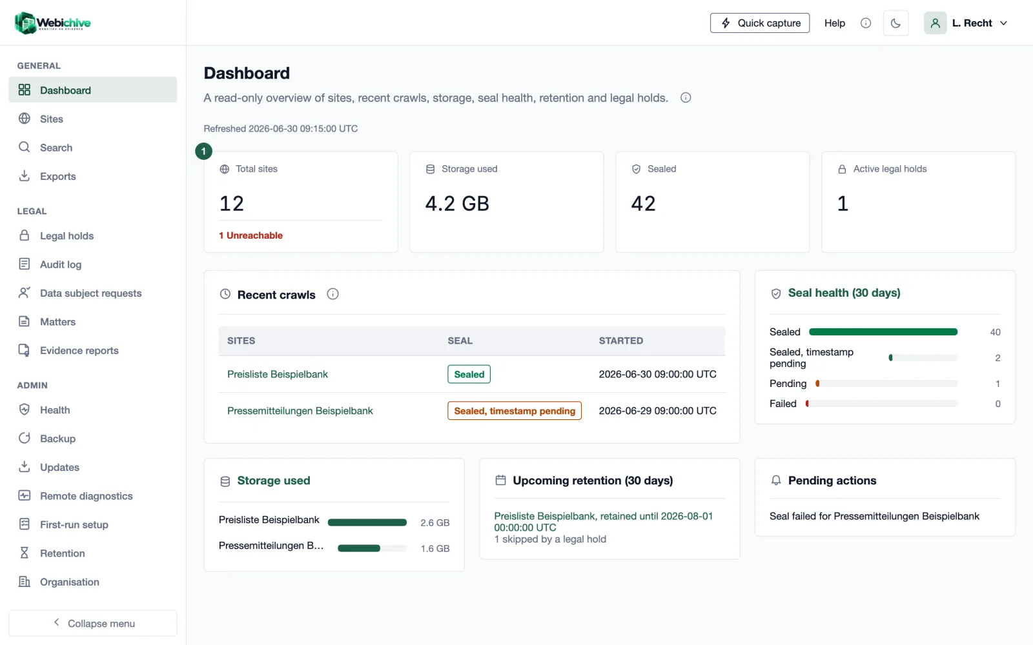
Task: Open the Help link
Action: point(834,23)
